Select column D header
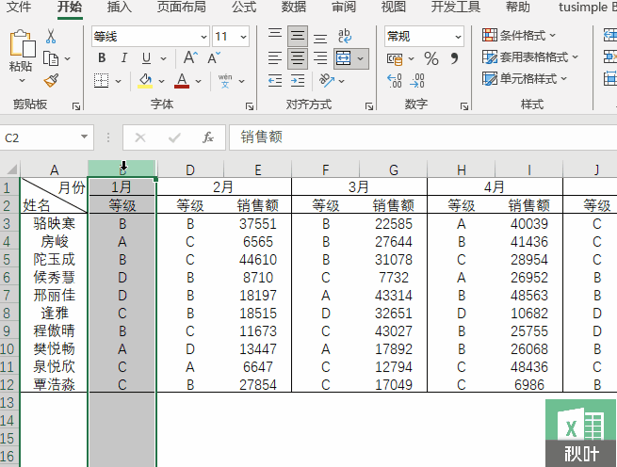The height and width of the screenshot is (467, 617). [190, 169]
